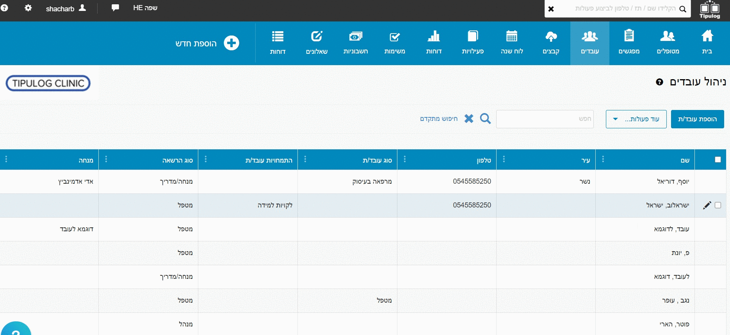Viewport: 730px width, 335px height.
Task: Clear employee search with blue X
Action: pyautogui.click(x=469, y=119)
